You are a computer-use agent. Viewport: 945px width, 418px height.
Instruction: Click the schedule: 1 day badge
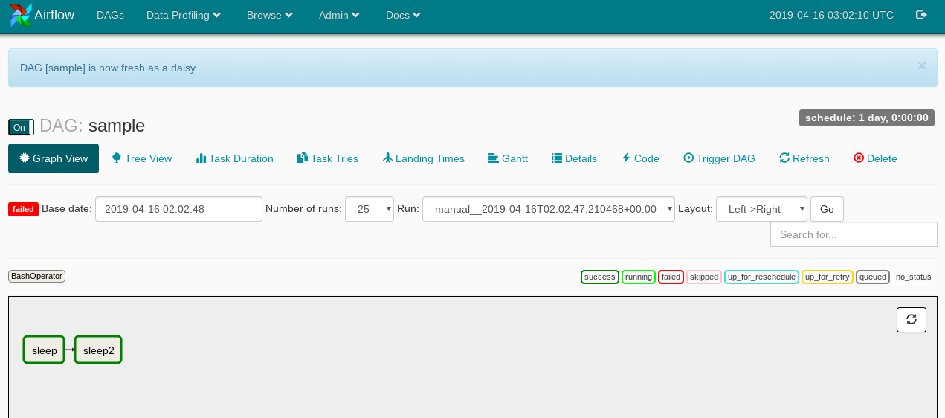pos(867,118)
